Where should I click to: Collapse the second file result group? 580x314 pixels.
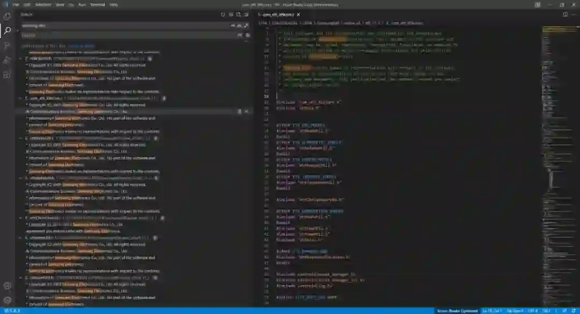pos(21,98)
